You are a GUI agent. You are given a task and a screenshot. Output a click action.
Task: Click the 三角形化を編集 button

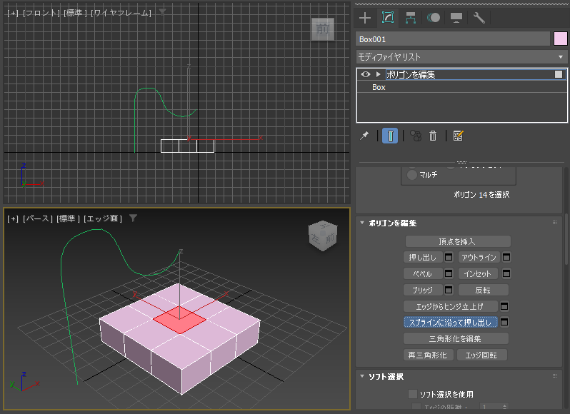[x=456, y=339]
